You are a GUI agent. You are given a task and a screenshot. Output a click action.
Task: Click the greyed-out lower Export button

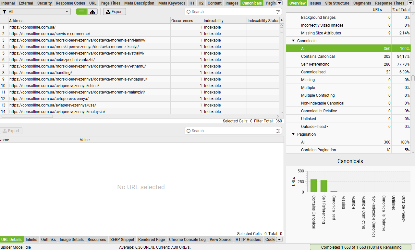tap(11, 131)
